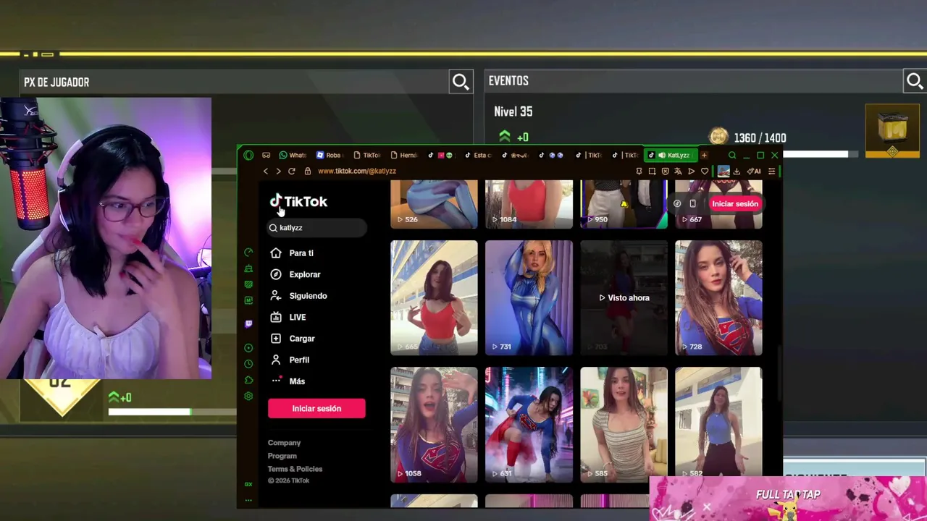The width and height of the screenshot is (927, 521).
Task: Open the video with 731 views
Action: tap(529, 297)
